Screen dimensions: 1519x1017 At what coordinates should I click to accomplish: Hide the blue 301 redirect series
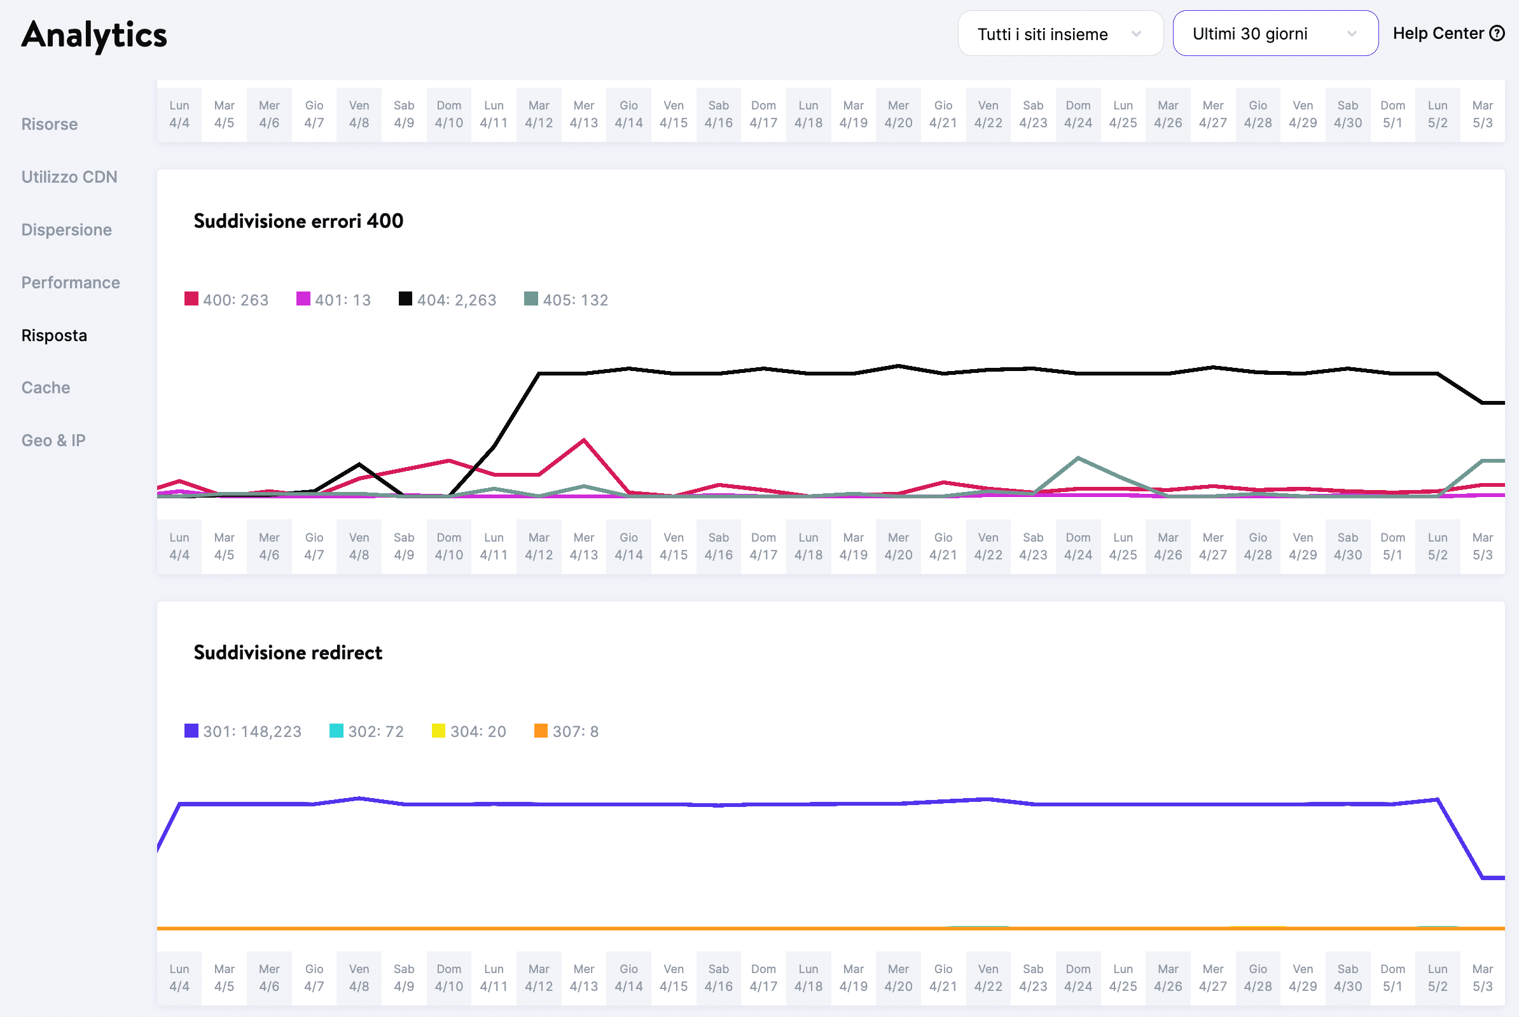191,731
